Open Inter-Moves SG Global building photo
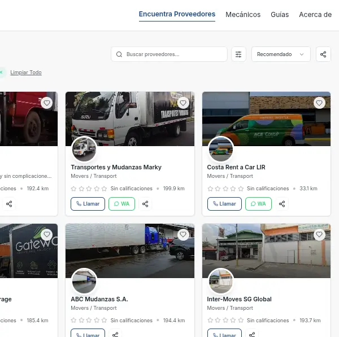This screenshot has width=339, height=337. [266, 251]
